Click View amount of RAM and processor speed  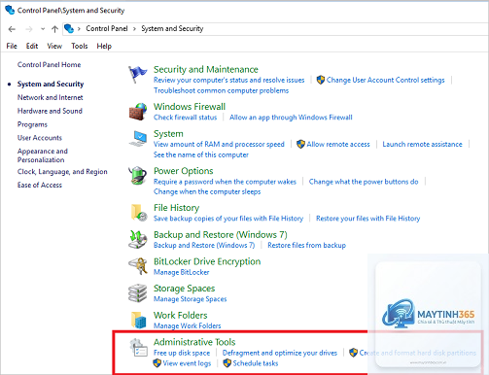point(219,144)
